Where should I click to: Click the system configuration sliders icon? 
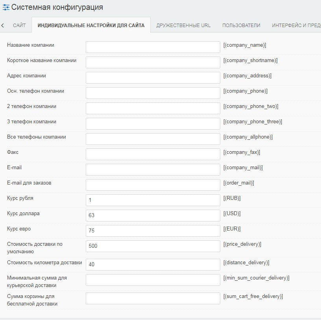(6, 7)
